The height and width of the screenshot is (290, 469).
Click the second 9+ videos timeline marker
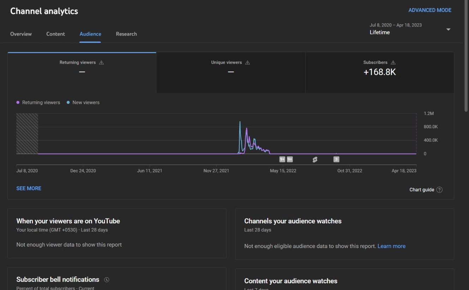[290, 159]
